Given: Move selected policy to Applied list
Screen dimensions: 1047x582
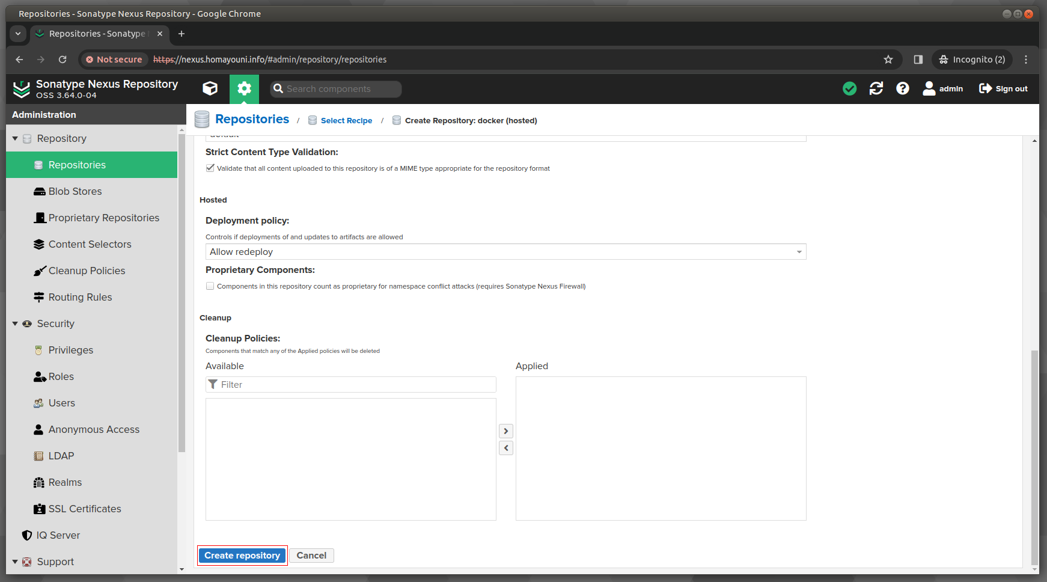Looking at the screenshot, I should 506,431.
